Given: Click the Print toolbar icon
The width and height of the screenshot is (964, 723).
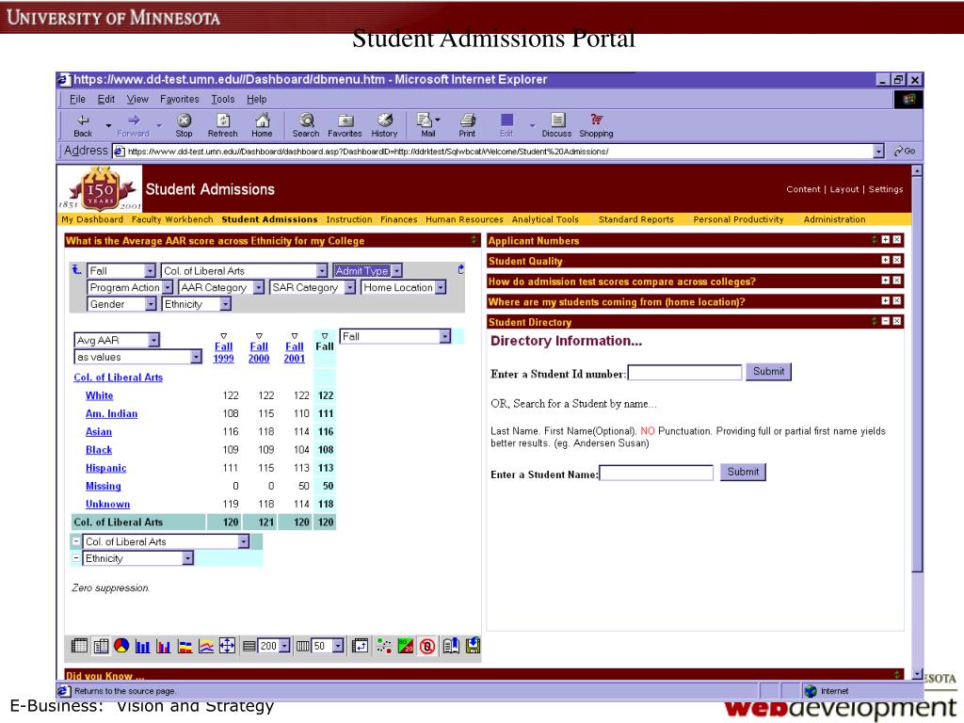Looking at the screenshot, I should point(467,125).
